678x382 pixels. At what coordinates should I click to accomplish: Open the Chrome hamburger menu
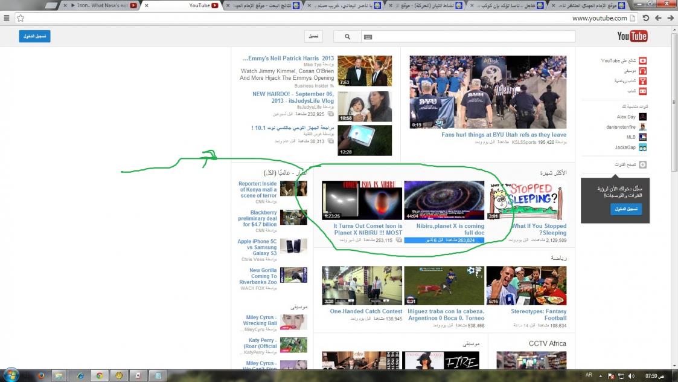7,18
